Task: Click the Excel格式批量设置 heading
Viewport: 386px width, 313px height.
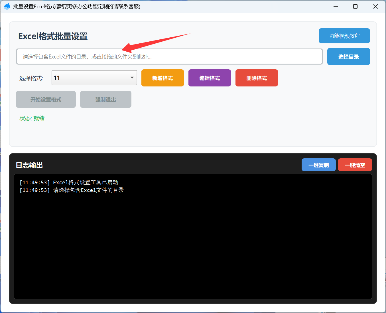Action: point(53,36)
